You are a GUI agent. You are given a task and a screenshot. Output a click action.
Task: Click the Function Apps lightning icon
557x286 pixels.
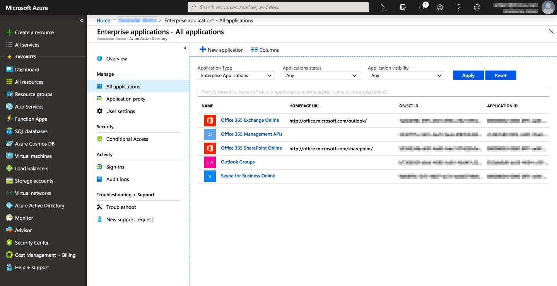tap(9, 119)
